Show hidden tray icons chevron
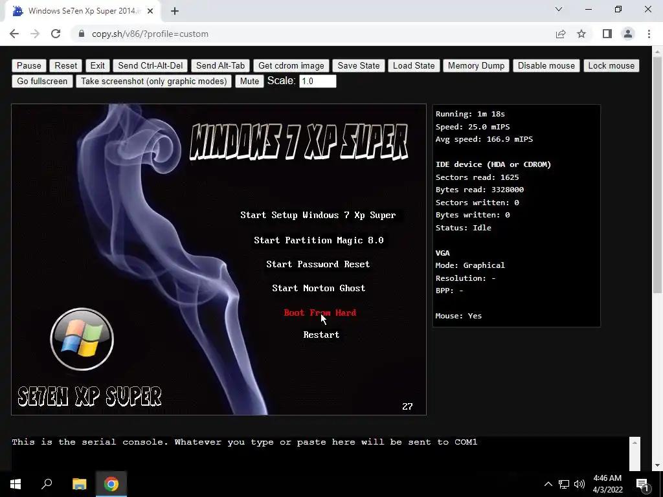The image size is (663, 497). [x=548, y=484]
